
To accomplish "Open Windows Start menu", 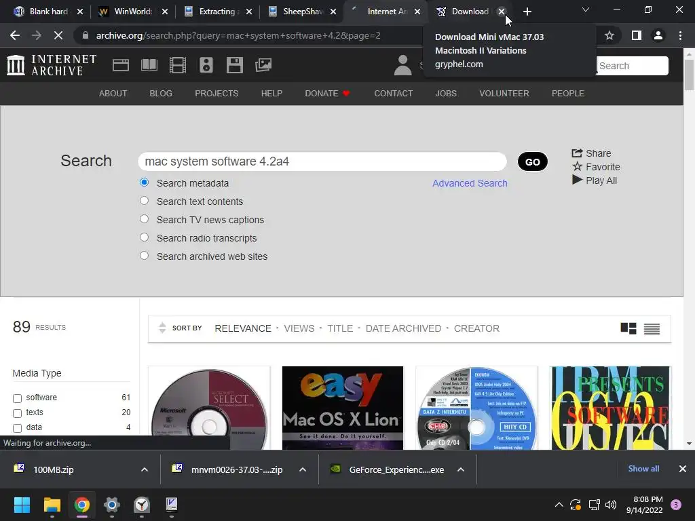I will tap(22, 505).
